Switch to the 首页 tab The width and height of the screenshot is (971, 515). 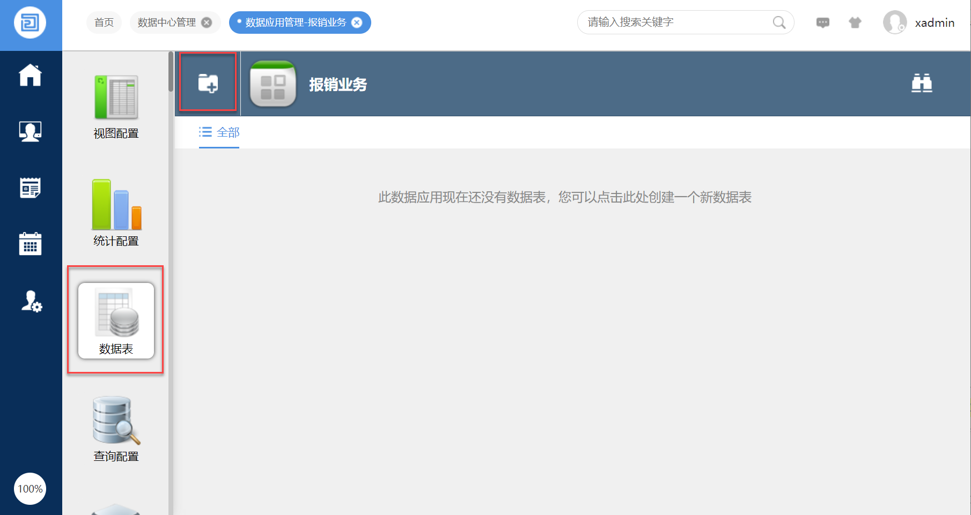[104, 23]
